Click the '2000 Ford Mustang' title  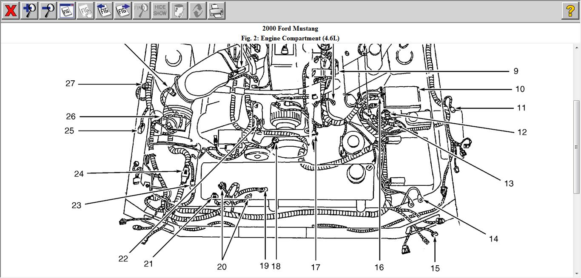tap(290, 28)
